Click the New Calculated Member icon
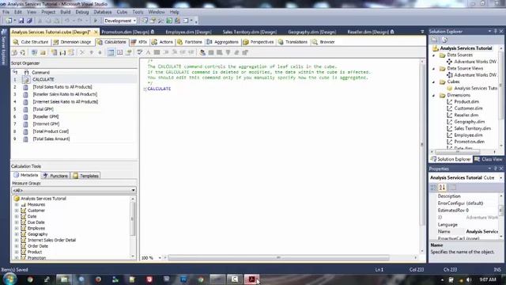 coord(55,52)
